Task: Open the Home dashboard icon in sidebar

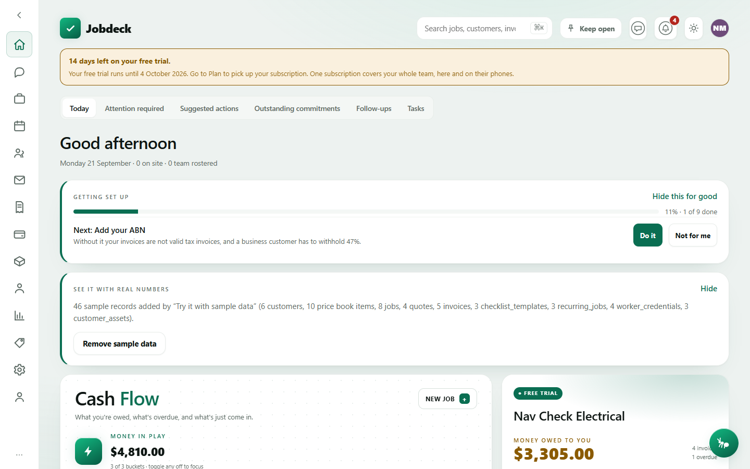Action: pyautogui.click(x=19, y=44)
